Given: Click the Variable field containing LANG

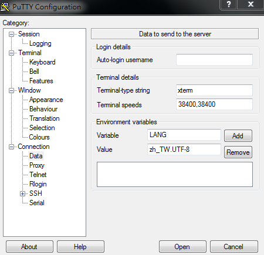Looking at the screenshot, I should point(184,135).
